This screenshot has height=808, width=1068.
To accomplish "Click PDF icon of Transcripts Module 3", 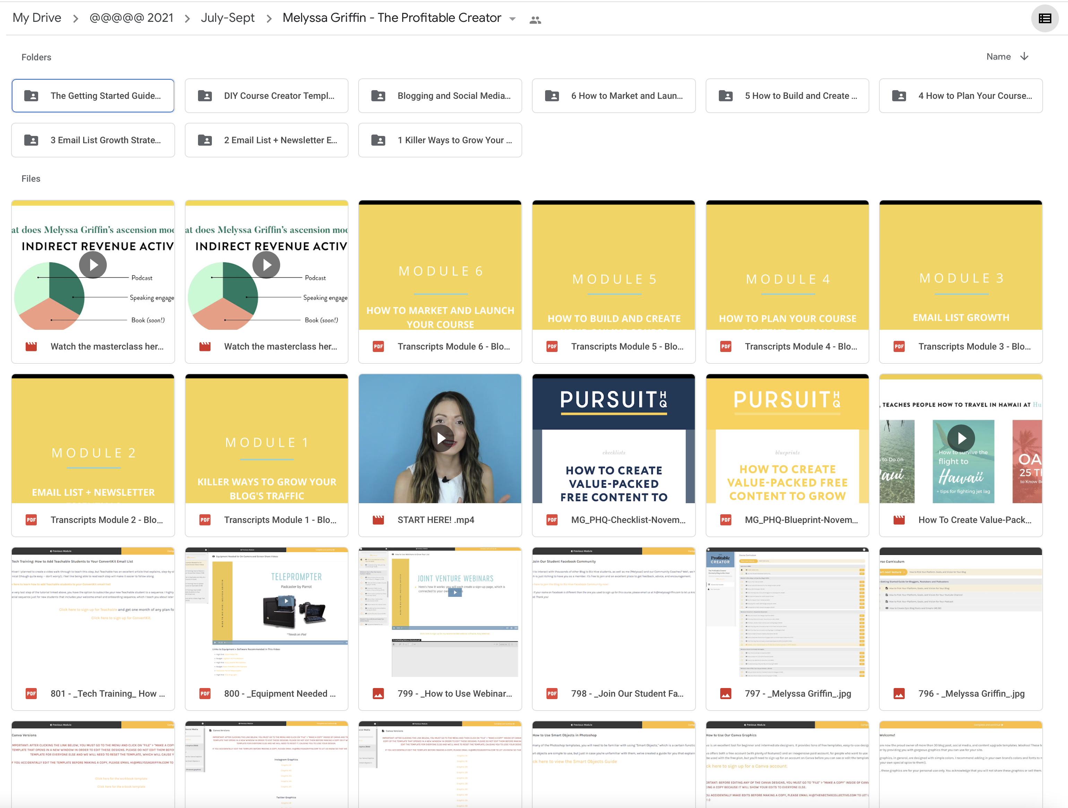I will (899, 346).
